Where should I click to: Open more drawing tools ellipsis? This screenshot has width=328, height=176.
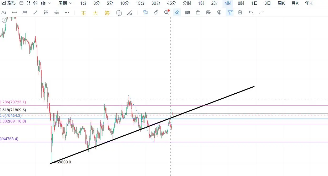(67, 12)
